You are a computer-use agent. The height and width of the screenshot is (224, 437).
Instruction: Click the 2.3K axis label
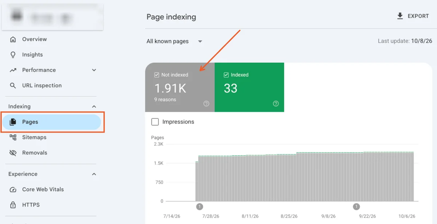158,144
